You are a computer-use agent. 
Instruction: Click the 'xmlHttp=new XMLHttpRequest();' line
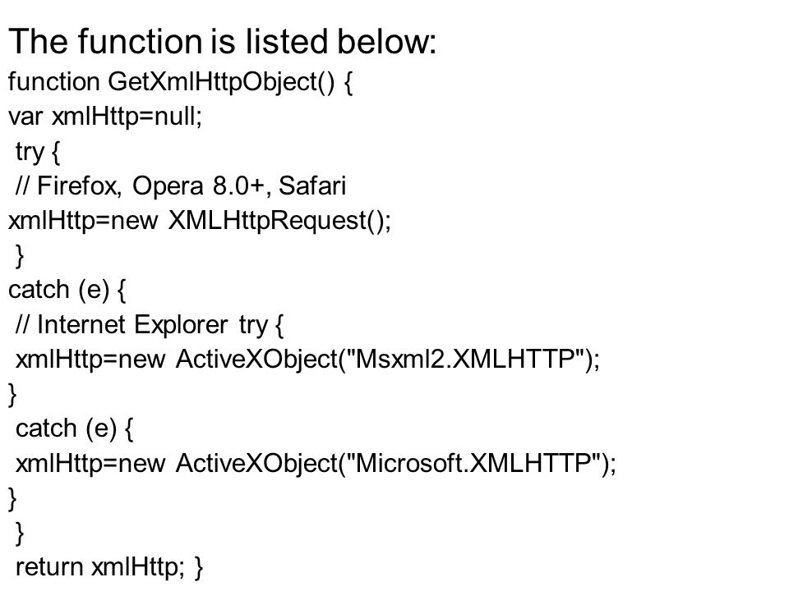click(199, 221)
